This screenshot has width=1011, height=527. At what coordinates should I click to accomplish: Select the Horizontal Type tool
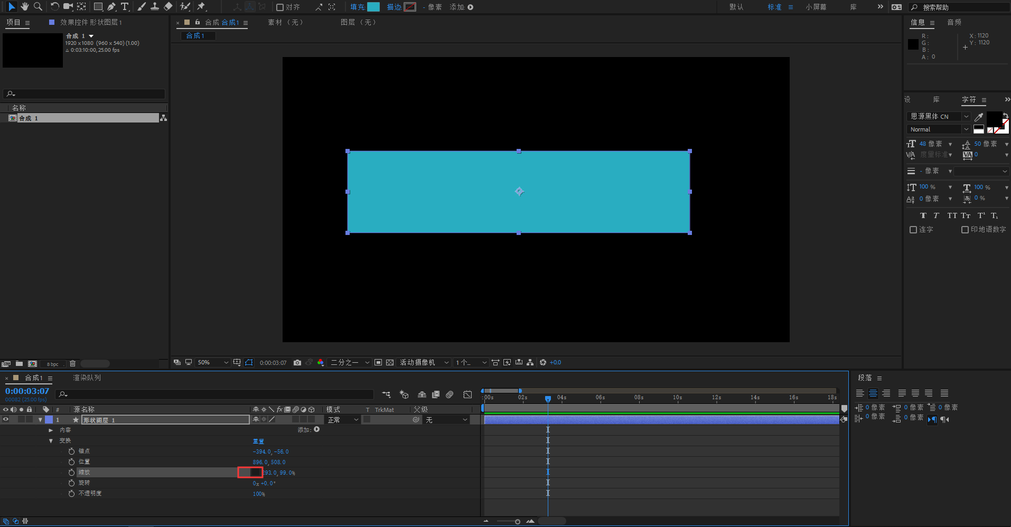pos(125,6)
